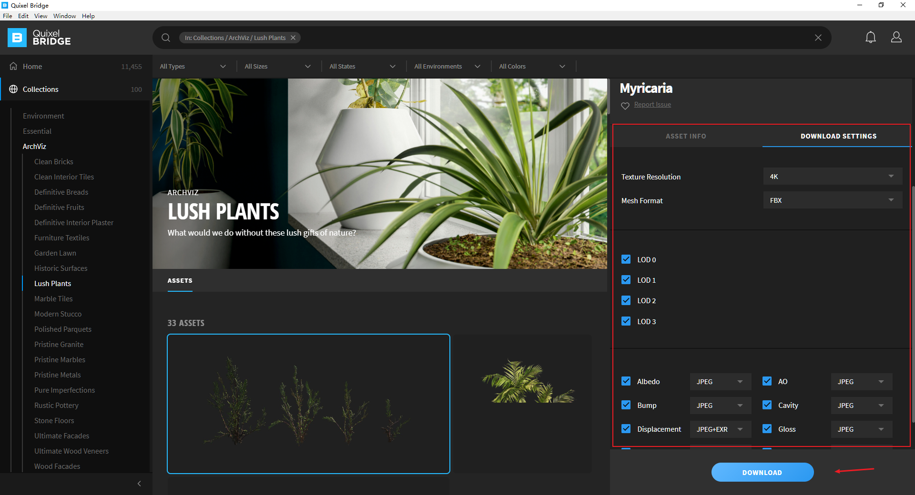
Task: Select the ArchViz collection
Action: pyautogui.click(x=34, y=146)
